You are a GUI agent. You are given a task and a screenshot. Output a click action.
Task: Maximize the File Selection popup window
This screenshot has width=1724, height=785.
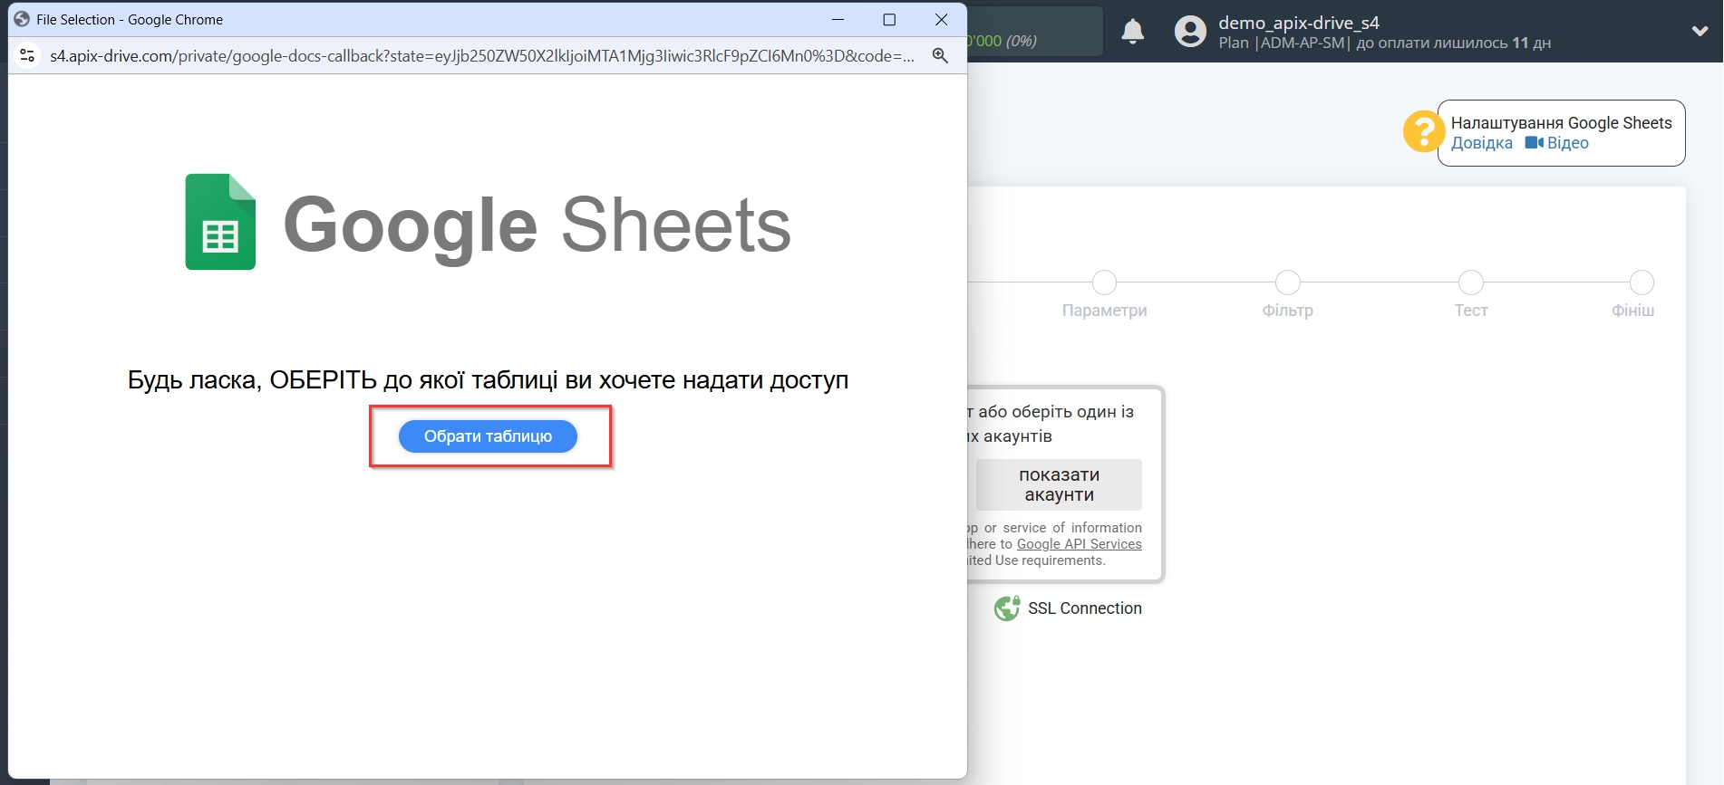889,19
